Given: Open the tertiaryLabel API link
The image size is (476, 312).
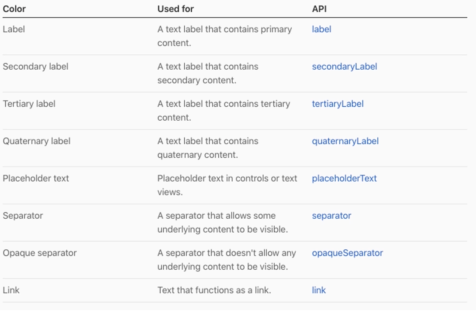Looking at the screenshot, I should coord(338,104).
